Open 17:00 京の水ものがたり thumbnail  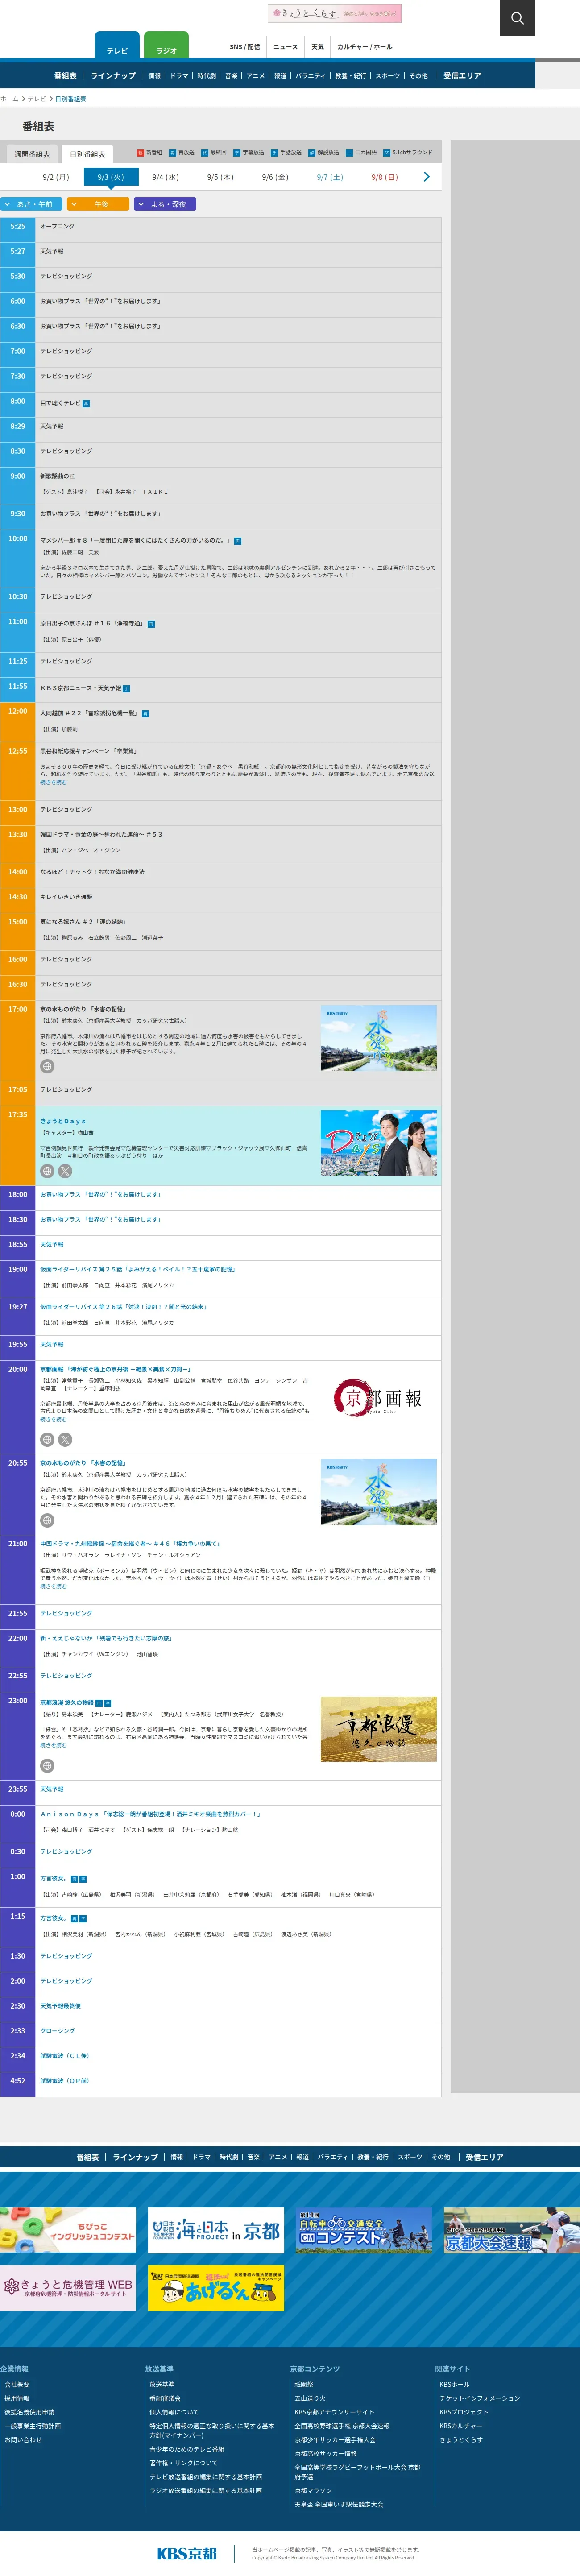coord(379,1038)
